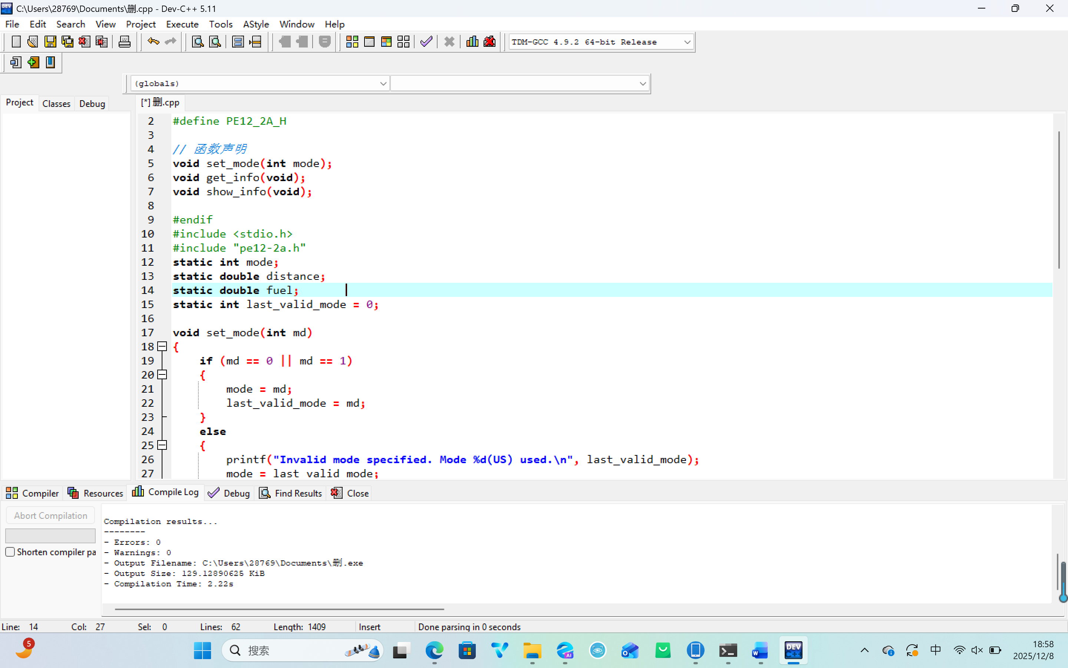Enable Shorten compiler paths checkbox

(x=10, y=552)
